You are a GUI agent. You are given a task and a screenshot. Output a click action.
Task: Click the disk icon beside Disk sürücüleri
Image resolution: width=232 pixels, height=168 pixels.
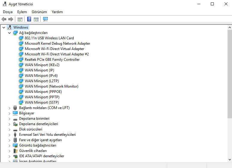(15, 130)
